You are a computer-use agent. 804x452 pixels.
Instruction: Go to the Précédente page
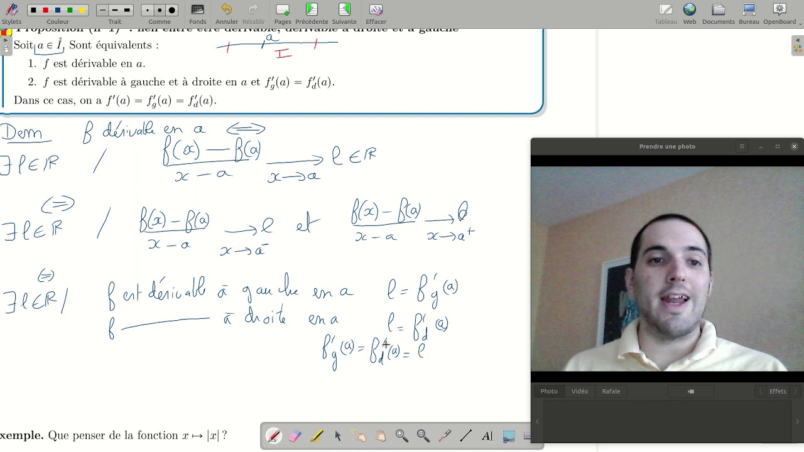pyautogui.click(x=312, y=13)
